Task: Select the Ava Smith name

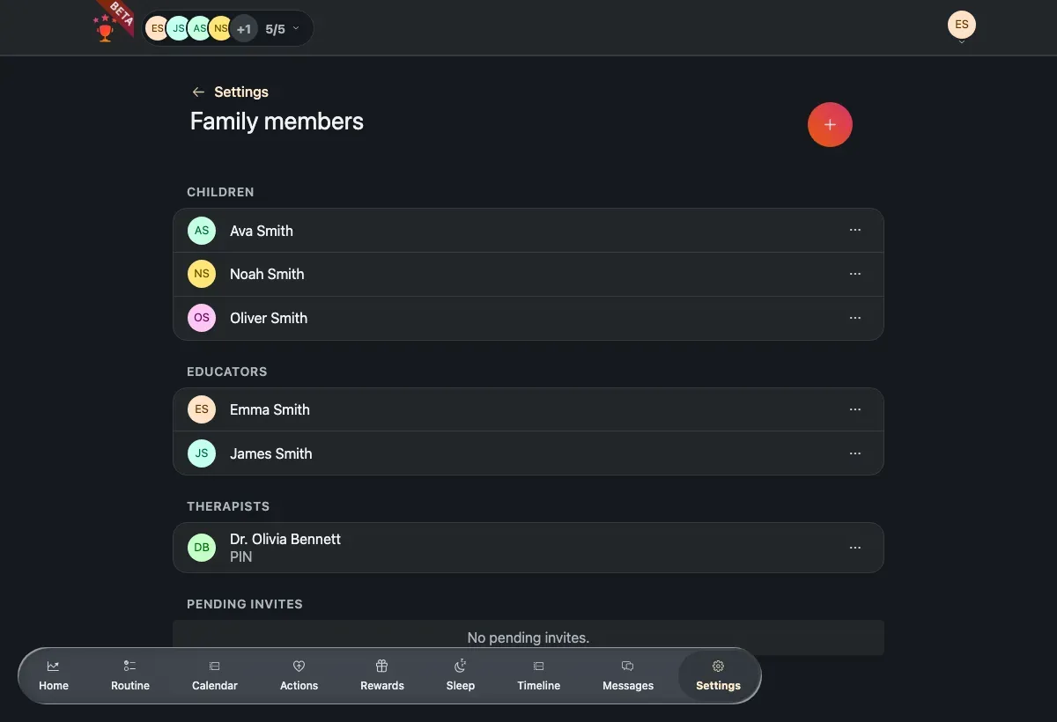Action: point(262,231)
